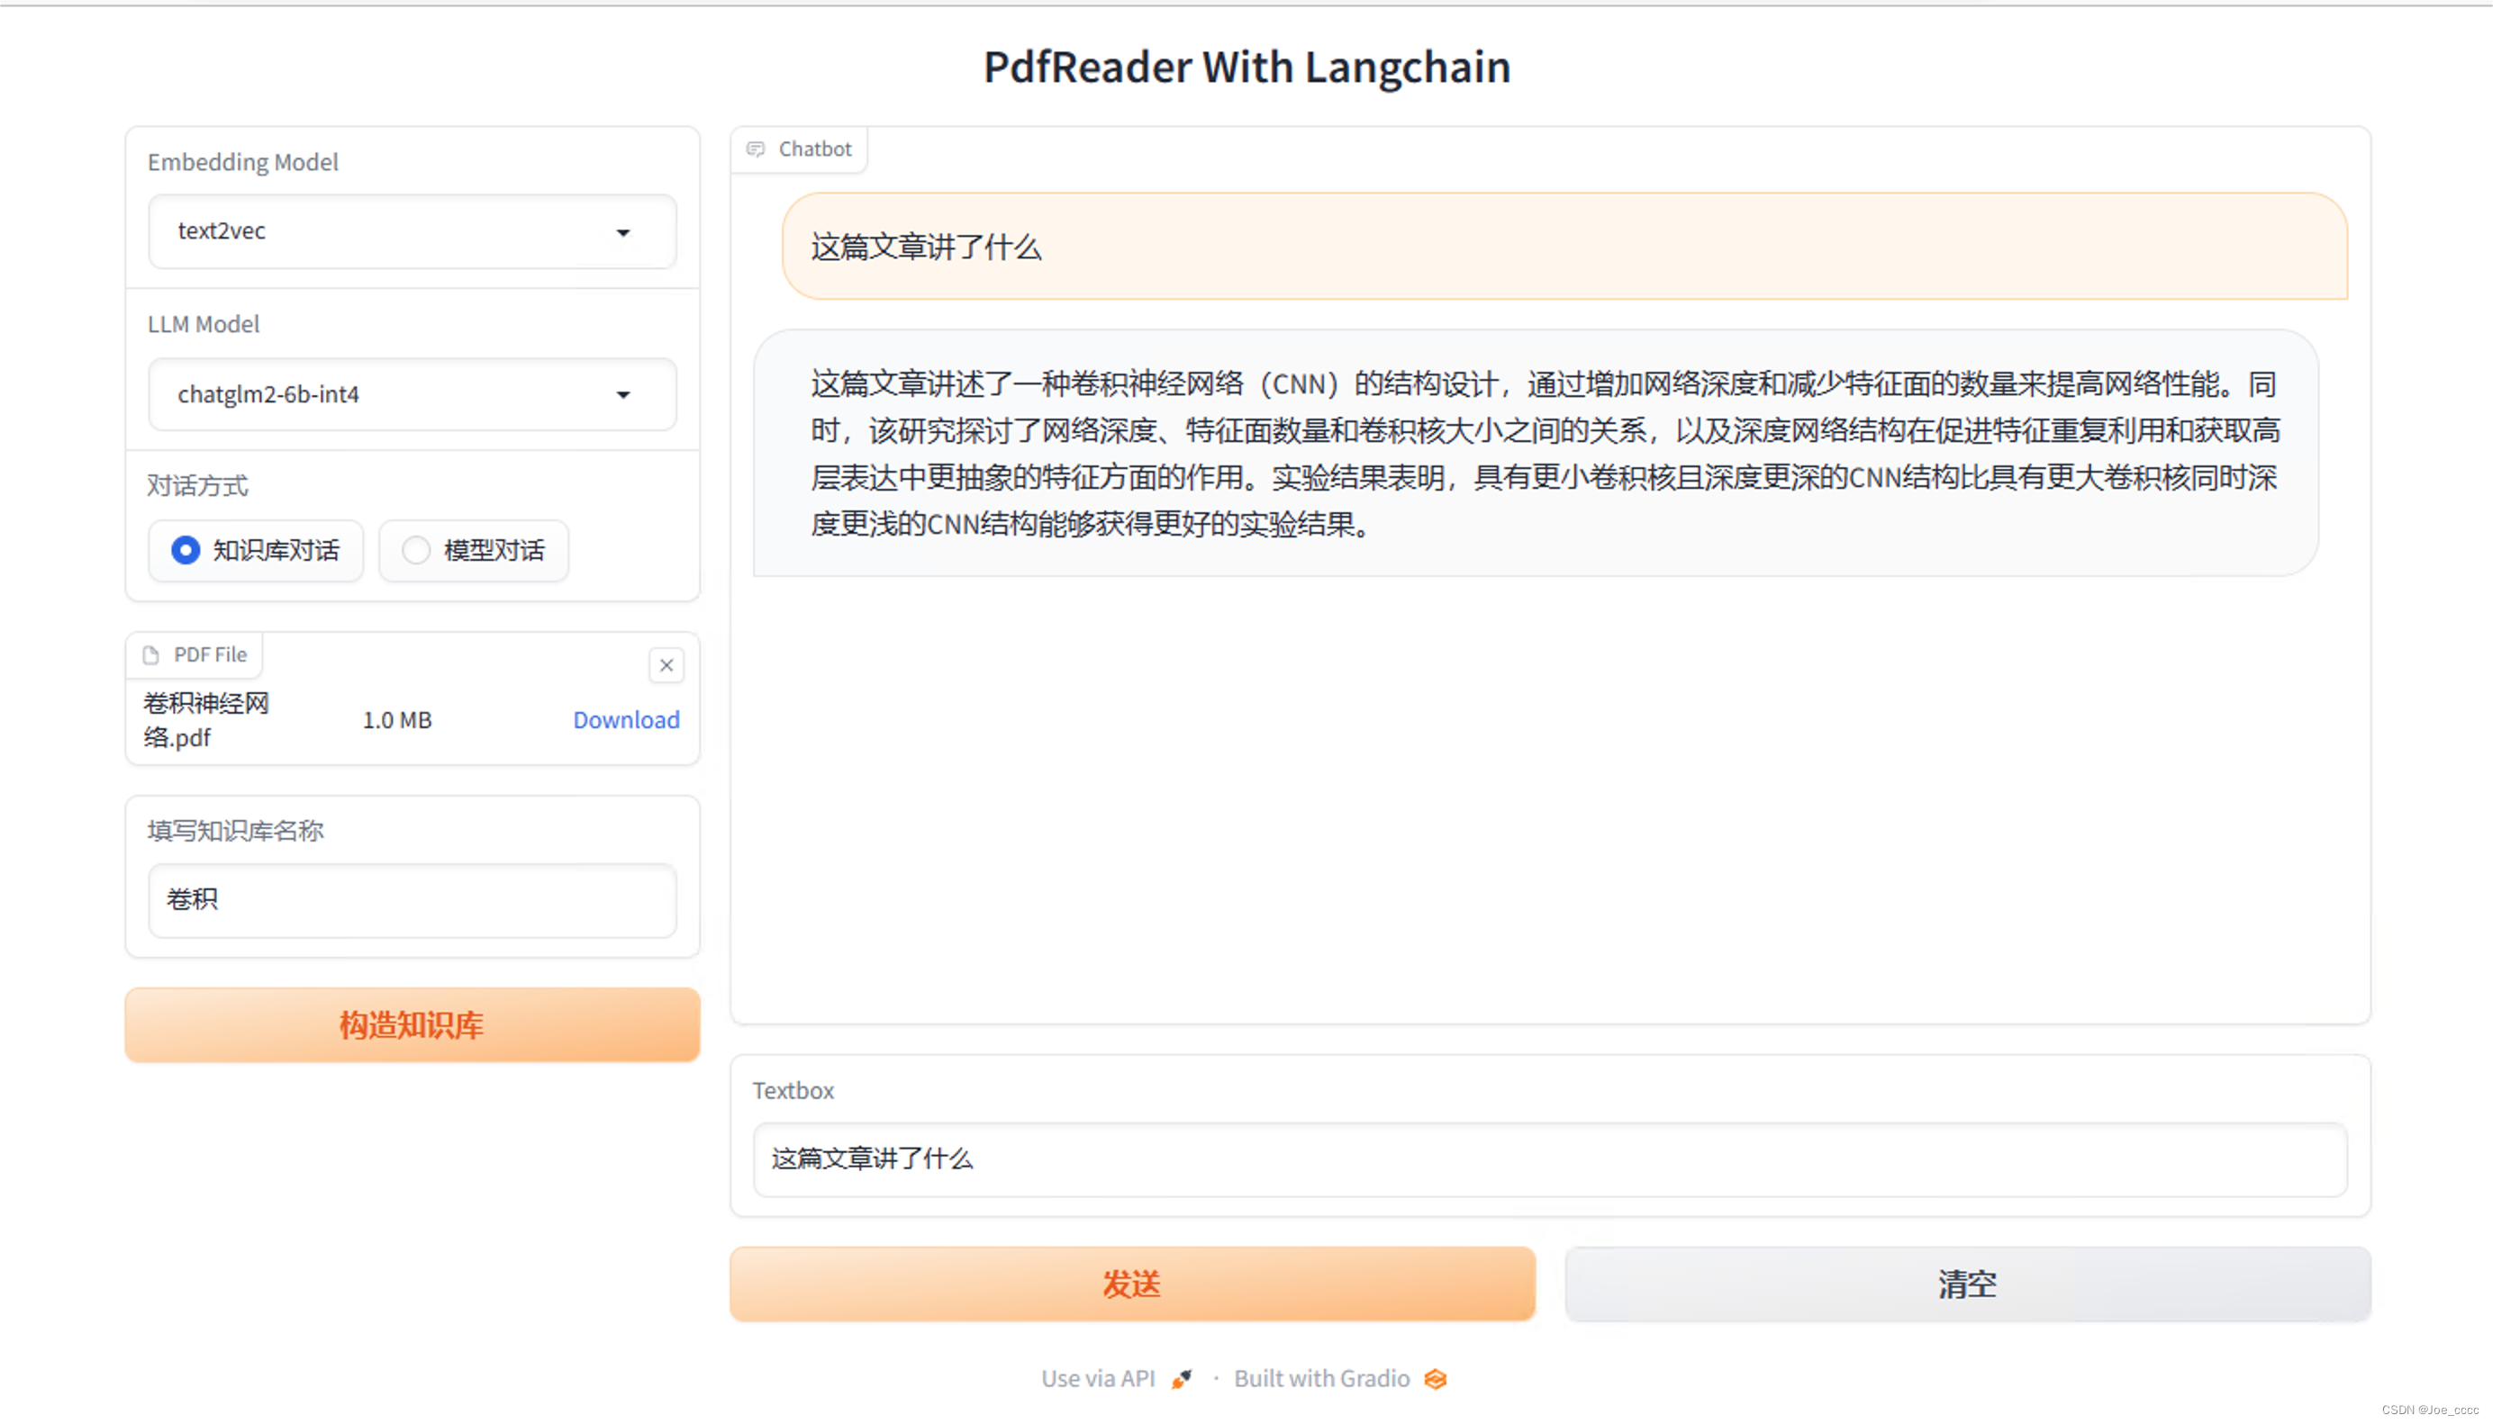Clear the chat with 清空 button
The image size is (2493, 1424).
tap(1968, 1284)
